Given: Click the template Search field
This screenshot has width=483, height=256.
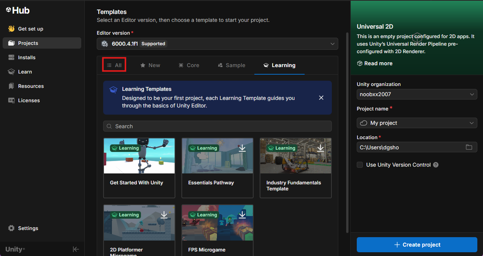Looking at the screenshot, I should pos(217,126).
